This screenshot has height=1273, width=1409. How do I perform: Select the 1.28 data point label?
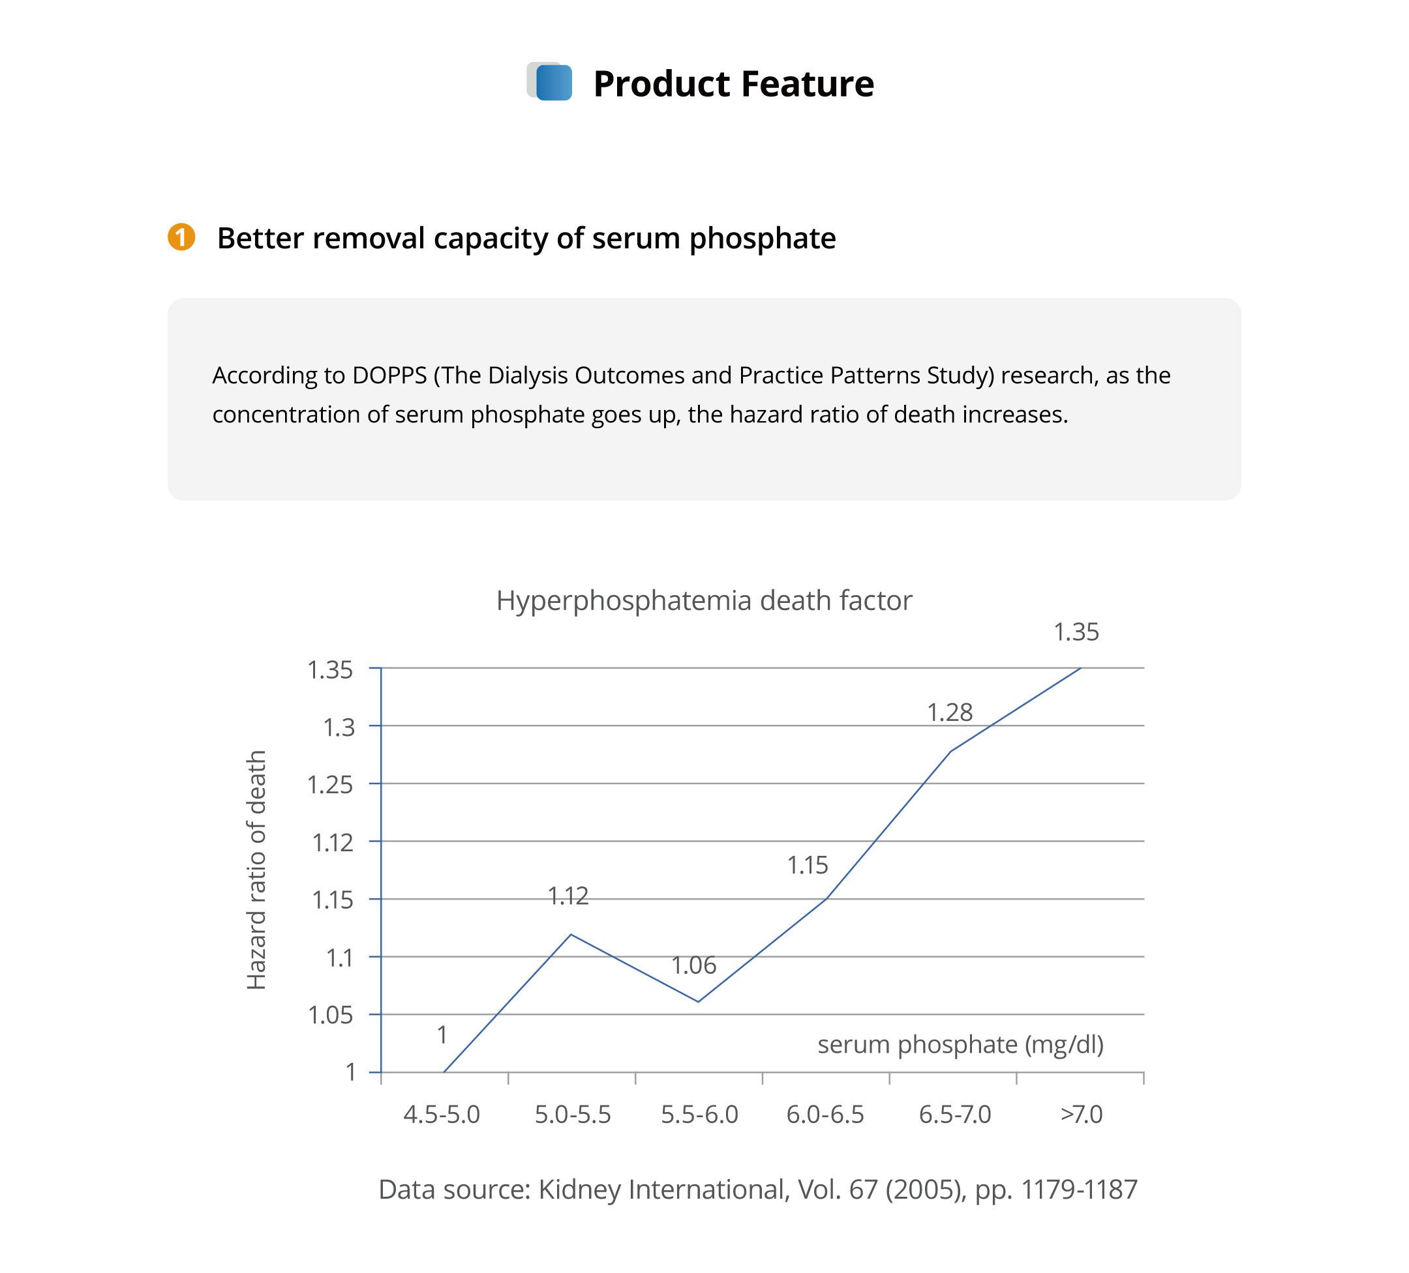coord(949,712)
